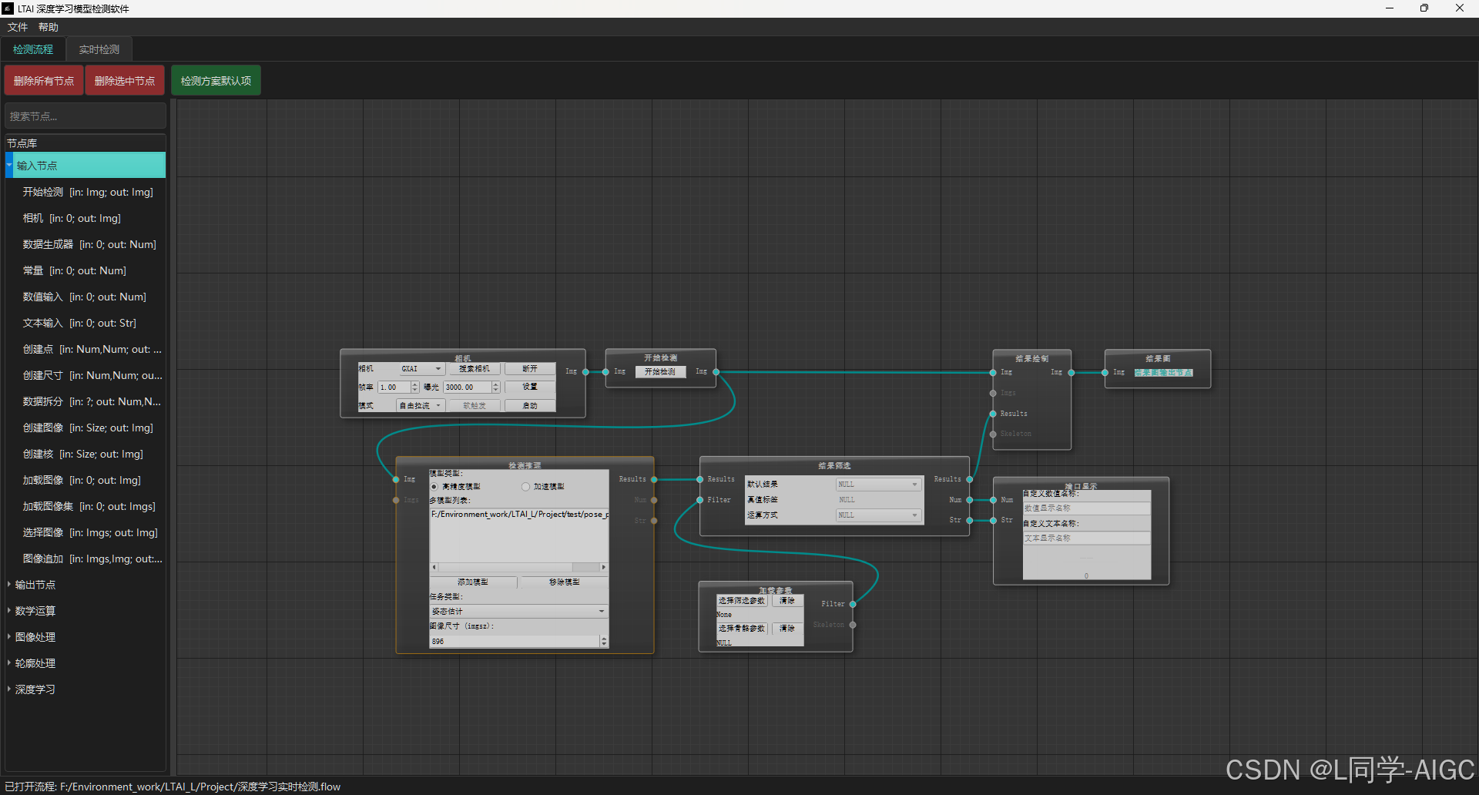
Task: Expand the 深度学习 category
Action: pyautogui.click(x=9, y=689)
